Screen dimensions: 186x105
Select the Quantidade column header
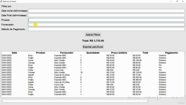(x=93, y=53)
